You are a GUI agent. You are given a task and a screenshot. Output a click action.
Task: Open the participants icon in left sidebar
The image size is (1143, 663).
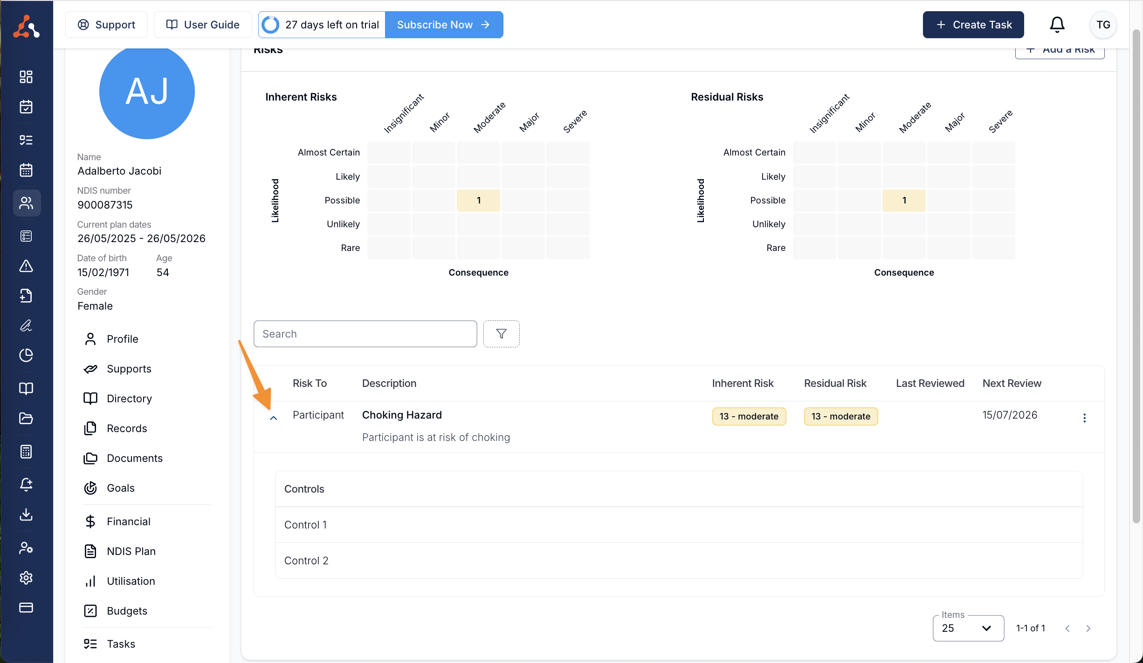coord(26,203)
